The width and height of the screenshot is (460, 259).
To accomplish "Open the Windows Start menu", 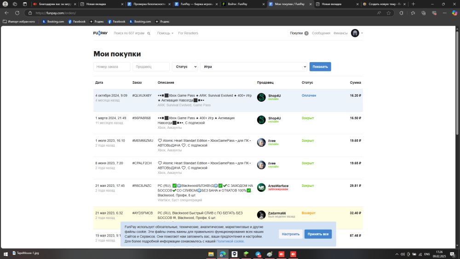I will (x=5, y=254).
